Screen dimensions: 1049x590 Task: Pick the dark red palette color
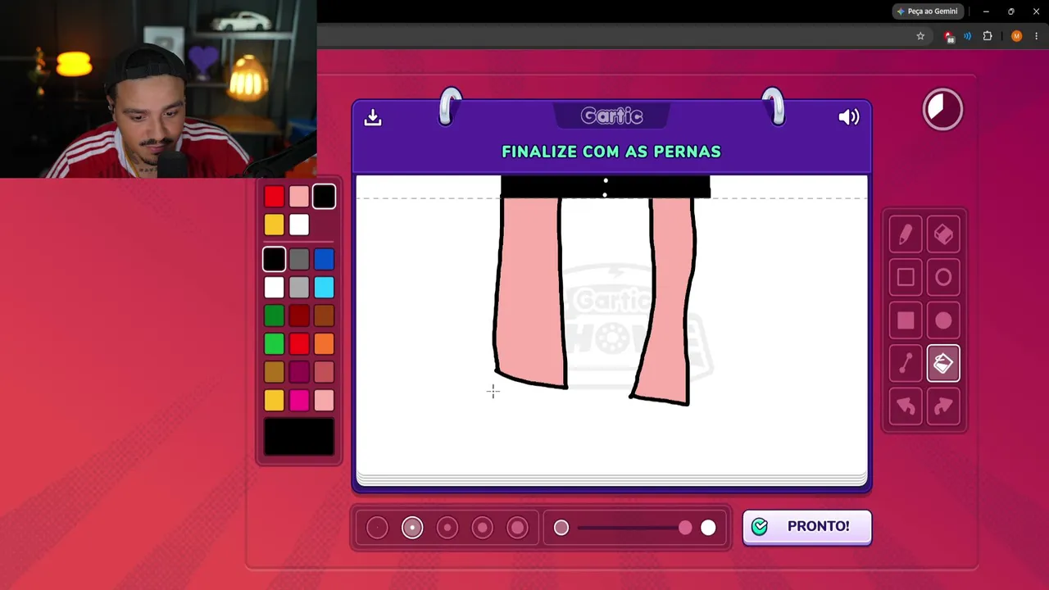coord(299,315)
